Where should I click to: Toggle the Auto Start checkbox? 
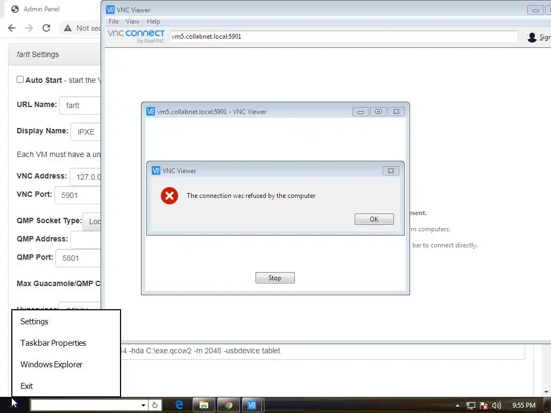pyautogui.click(x=20, y=80)
